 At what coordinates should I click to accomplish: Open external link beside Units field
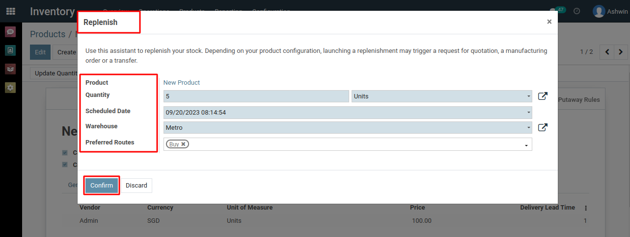(x=543, y=96)
